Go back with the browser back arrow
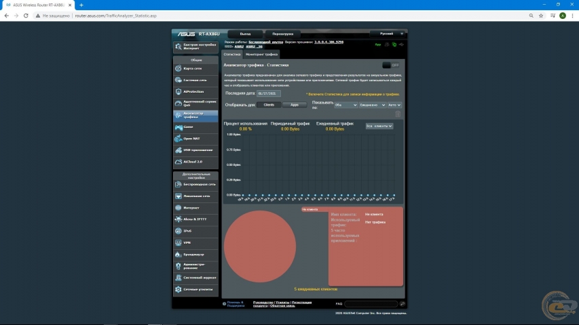 coord(6,16)
